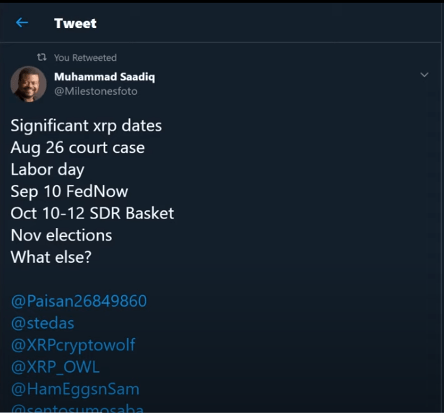Click the "Aug 26 court case" line

(x=77, y=147)
